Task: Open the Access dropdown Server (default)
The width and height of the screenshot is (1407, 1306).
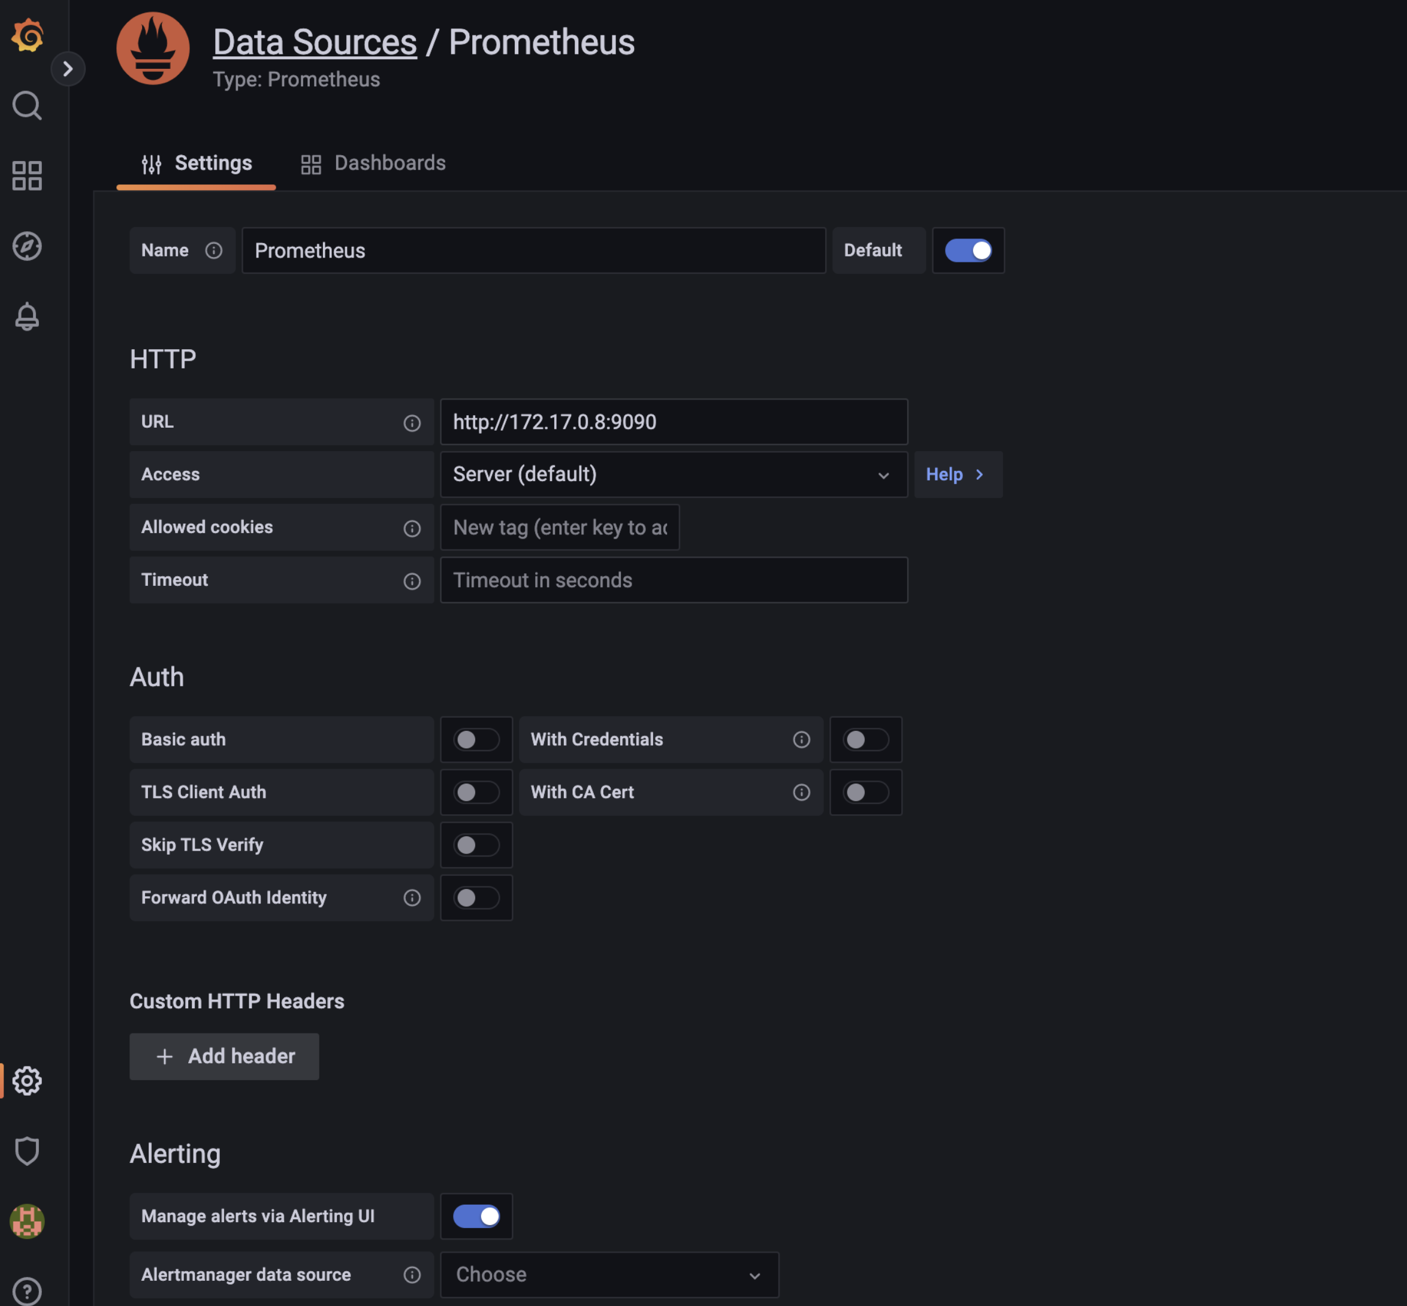Action: click(674, 474)
